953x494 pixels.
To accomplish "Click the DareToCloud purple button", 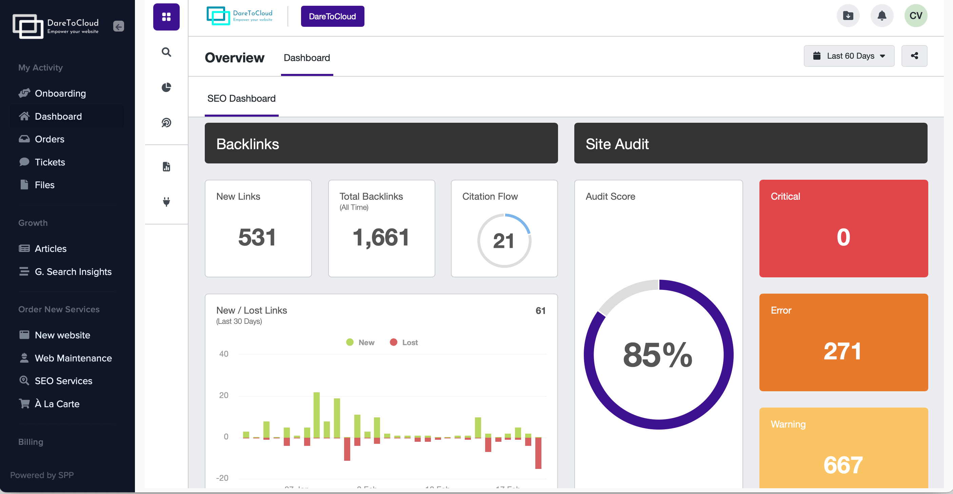I will (x=332, y=16).
